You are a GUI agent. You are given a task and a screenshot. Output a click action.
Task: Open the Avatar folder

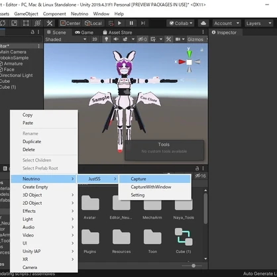90,207
